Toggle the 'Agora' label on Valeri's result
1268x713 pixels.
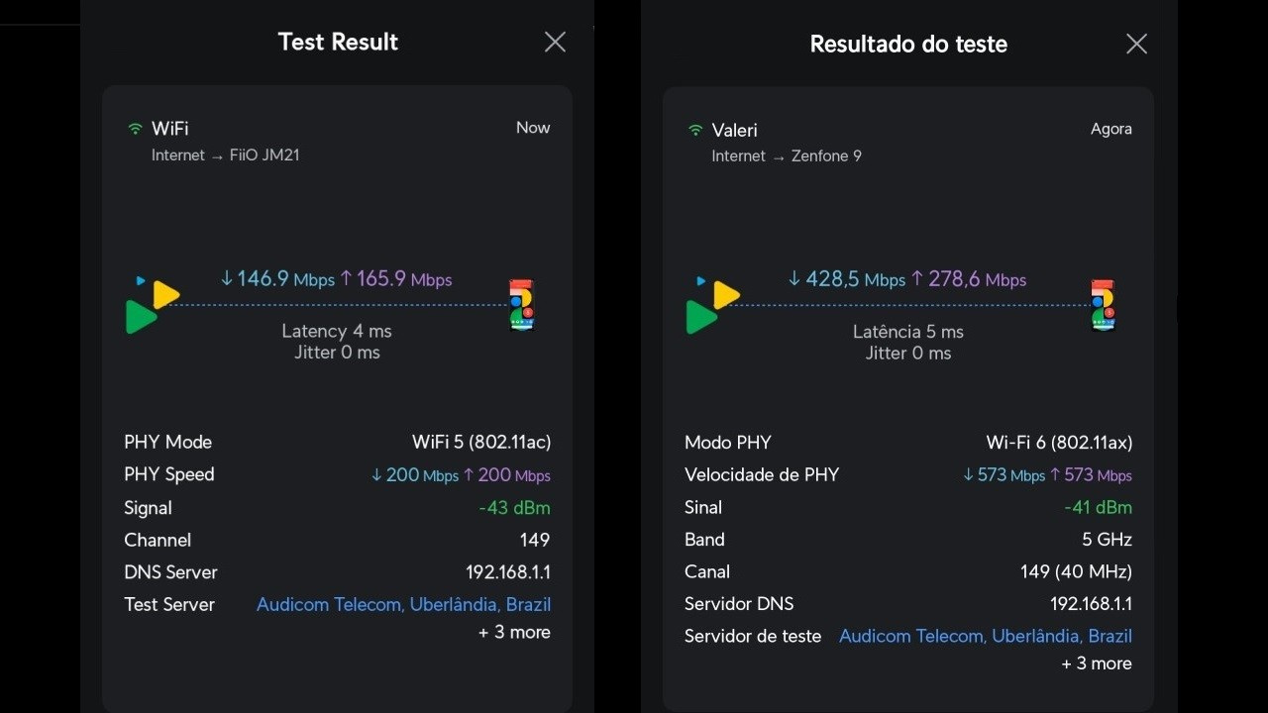(x=1110, y=129)
